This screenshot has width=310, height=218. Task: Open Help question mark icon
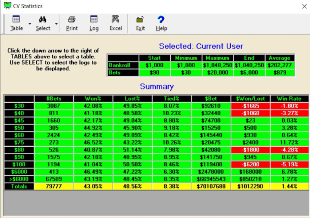[161, 19]
